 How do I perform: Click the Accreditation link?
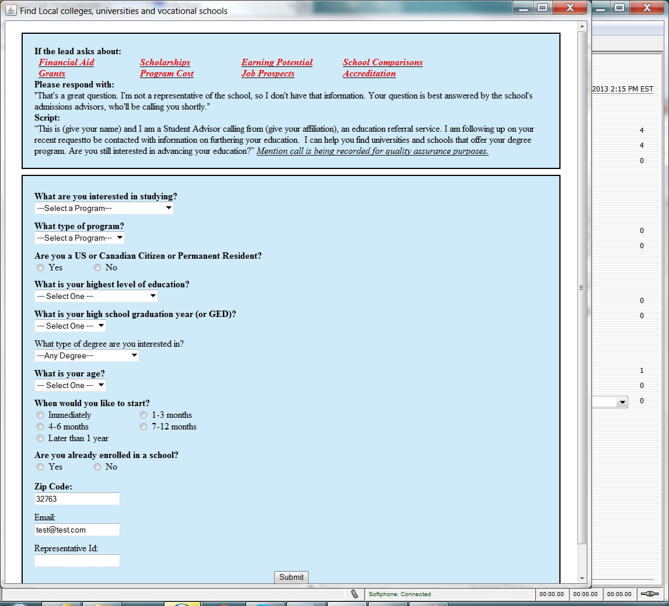coord(369,73)
